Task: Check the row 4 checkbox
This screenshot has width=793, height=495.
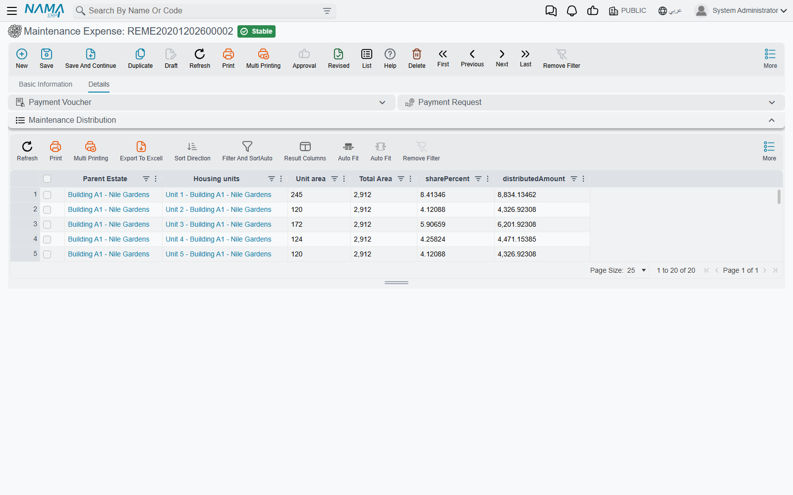Action: (47, 240)
